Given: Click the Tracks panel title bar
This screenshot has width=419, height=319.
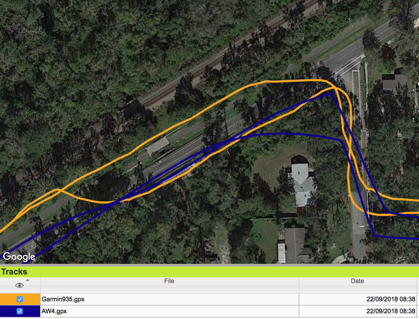Looking at the screenshot, I should coord(209,272).
